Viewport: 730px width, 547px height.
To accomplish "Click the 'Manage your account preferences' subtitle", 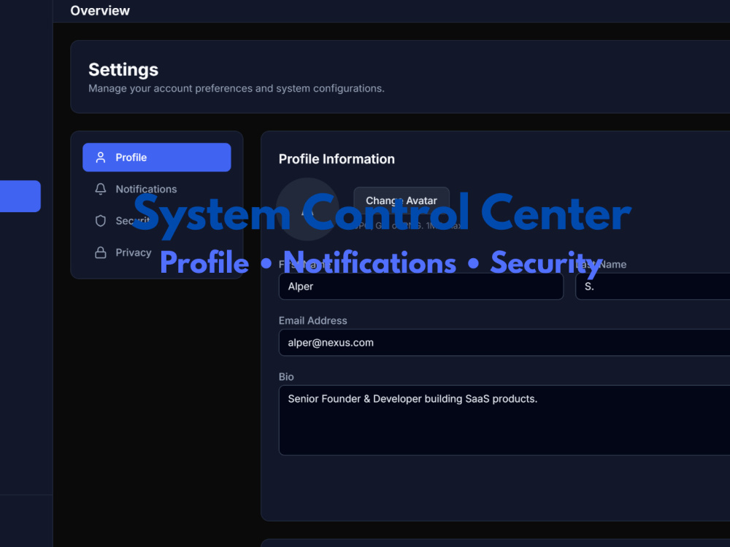I will (x=237, y=88).
